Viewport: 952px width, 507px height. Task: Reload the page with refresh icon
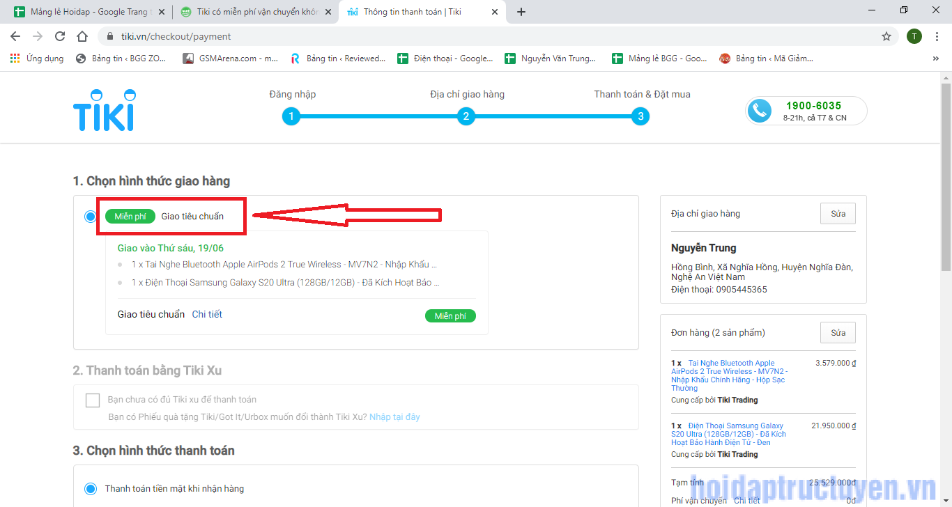60,36
